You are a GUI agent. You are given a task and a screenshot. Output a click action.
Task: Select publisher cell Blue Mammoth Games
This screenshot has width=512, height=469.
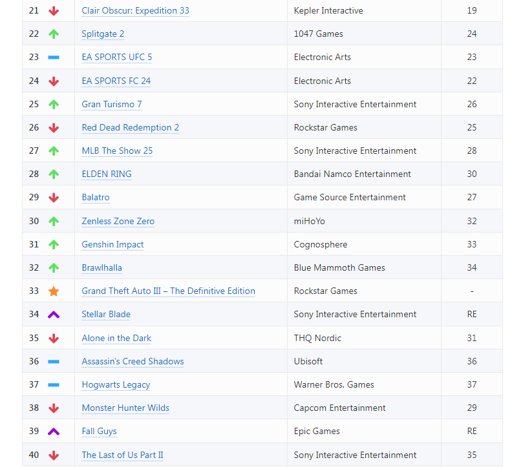coord(364,267)
